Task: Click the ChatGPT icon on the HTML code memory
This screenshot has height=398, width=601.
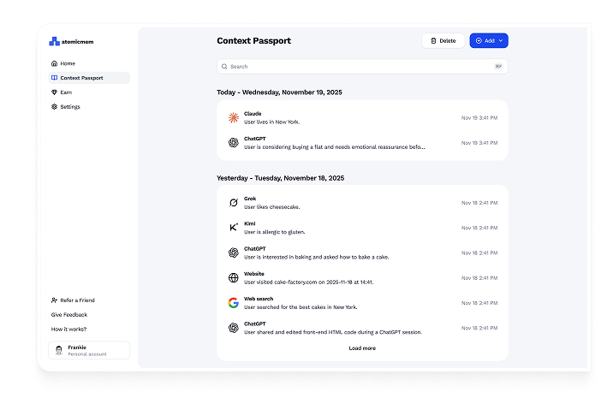Action: tap(234, 328)
